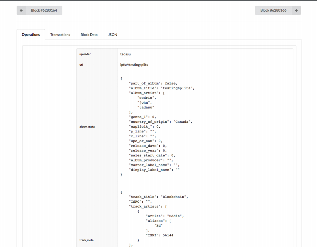
Task: View the JSON tab
Action: pyautogui.click(x=113, y=35)
